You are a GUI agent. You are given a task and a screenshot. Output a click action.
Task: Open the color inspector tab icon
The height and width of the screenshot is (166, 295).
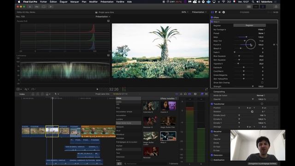[x=216, y=12]
